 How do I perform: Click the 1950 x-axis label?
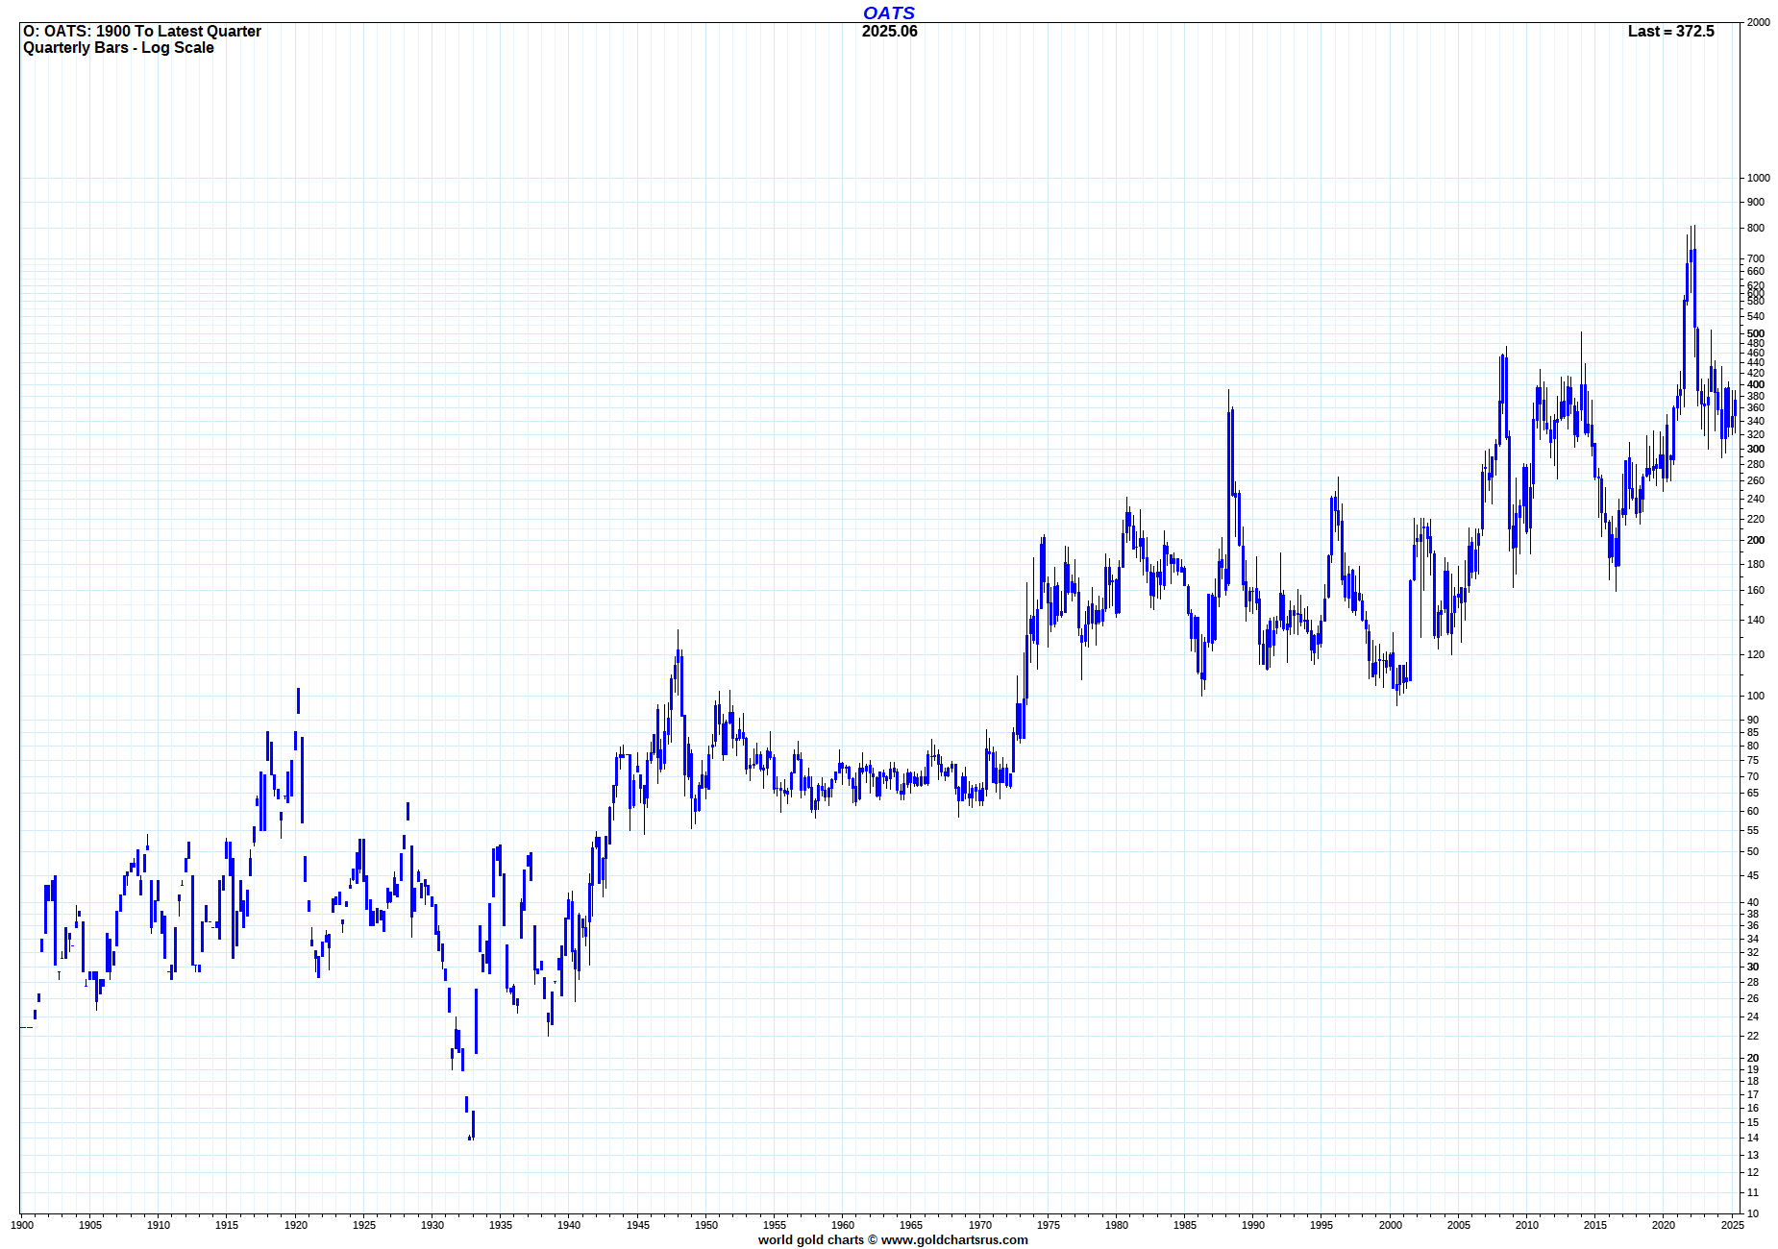click(706, 1225)
